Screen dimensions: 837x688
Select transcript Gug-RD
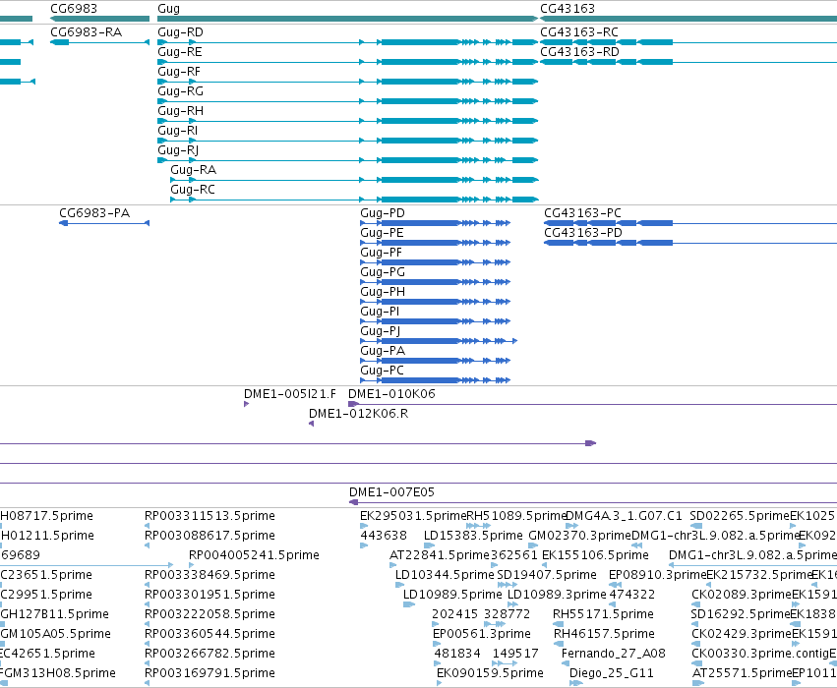(x=180, y=32)
